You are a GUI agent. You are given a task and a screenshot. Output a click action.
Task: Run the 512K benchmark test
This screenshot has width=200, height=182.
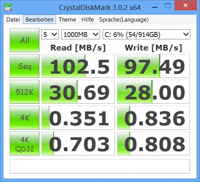coord(25,92)
